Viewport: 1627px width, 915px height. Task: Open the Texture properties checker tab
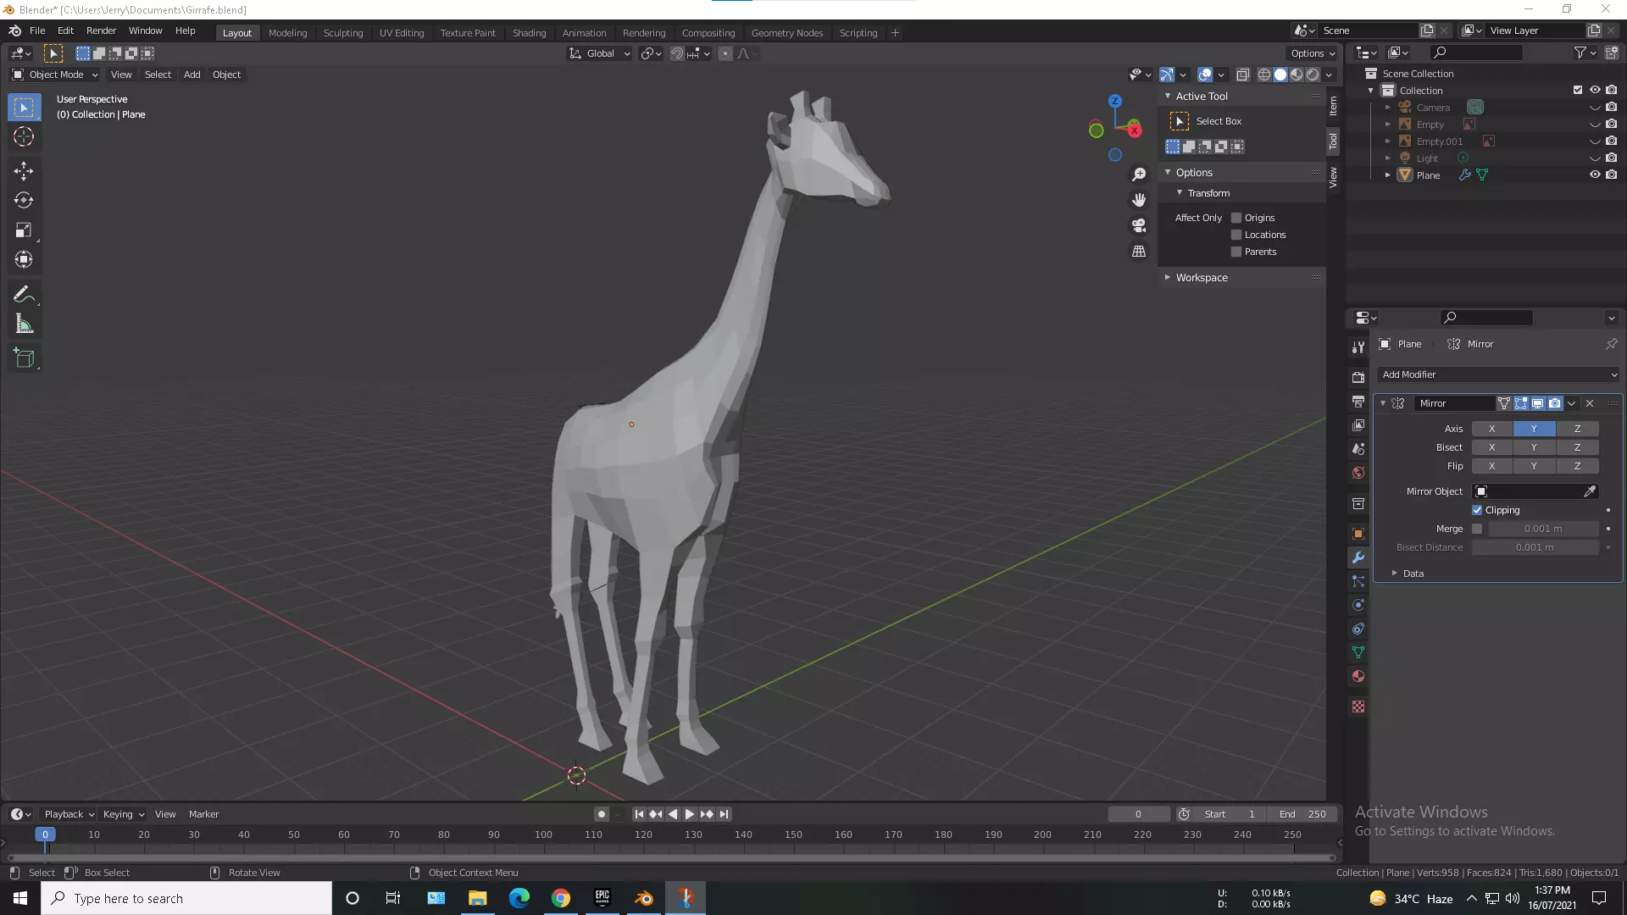point(1358,707)
